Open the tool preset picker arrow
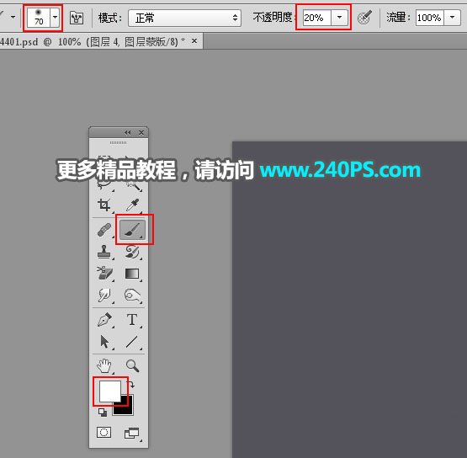The width and height of the screenshot is (467, 458). coord(13,18)
